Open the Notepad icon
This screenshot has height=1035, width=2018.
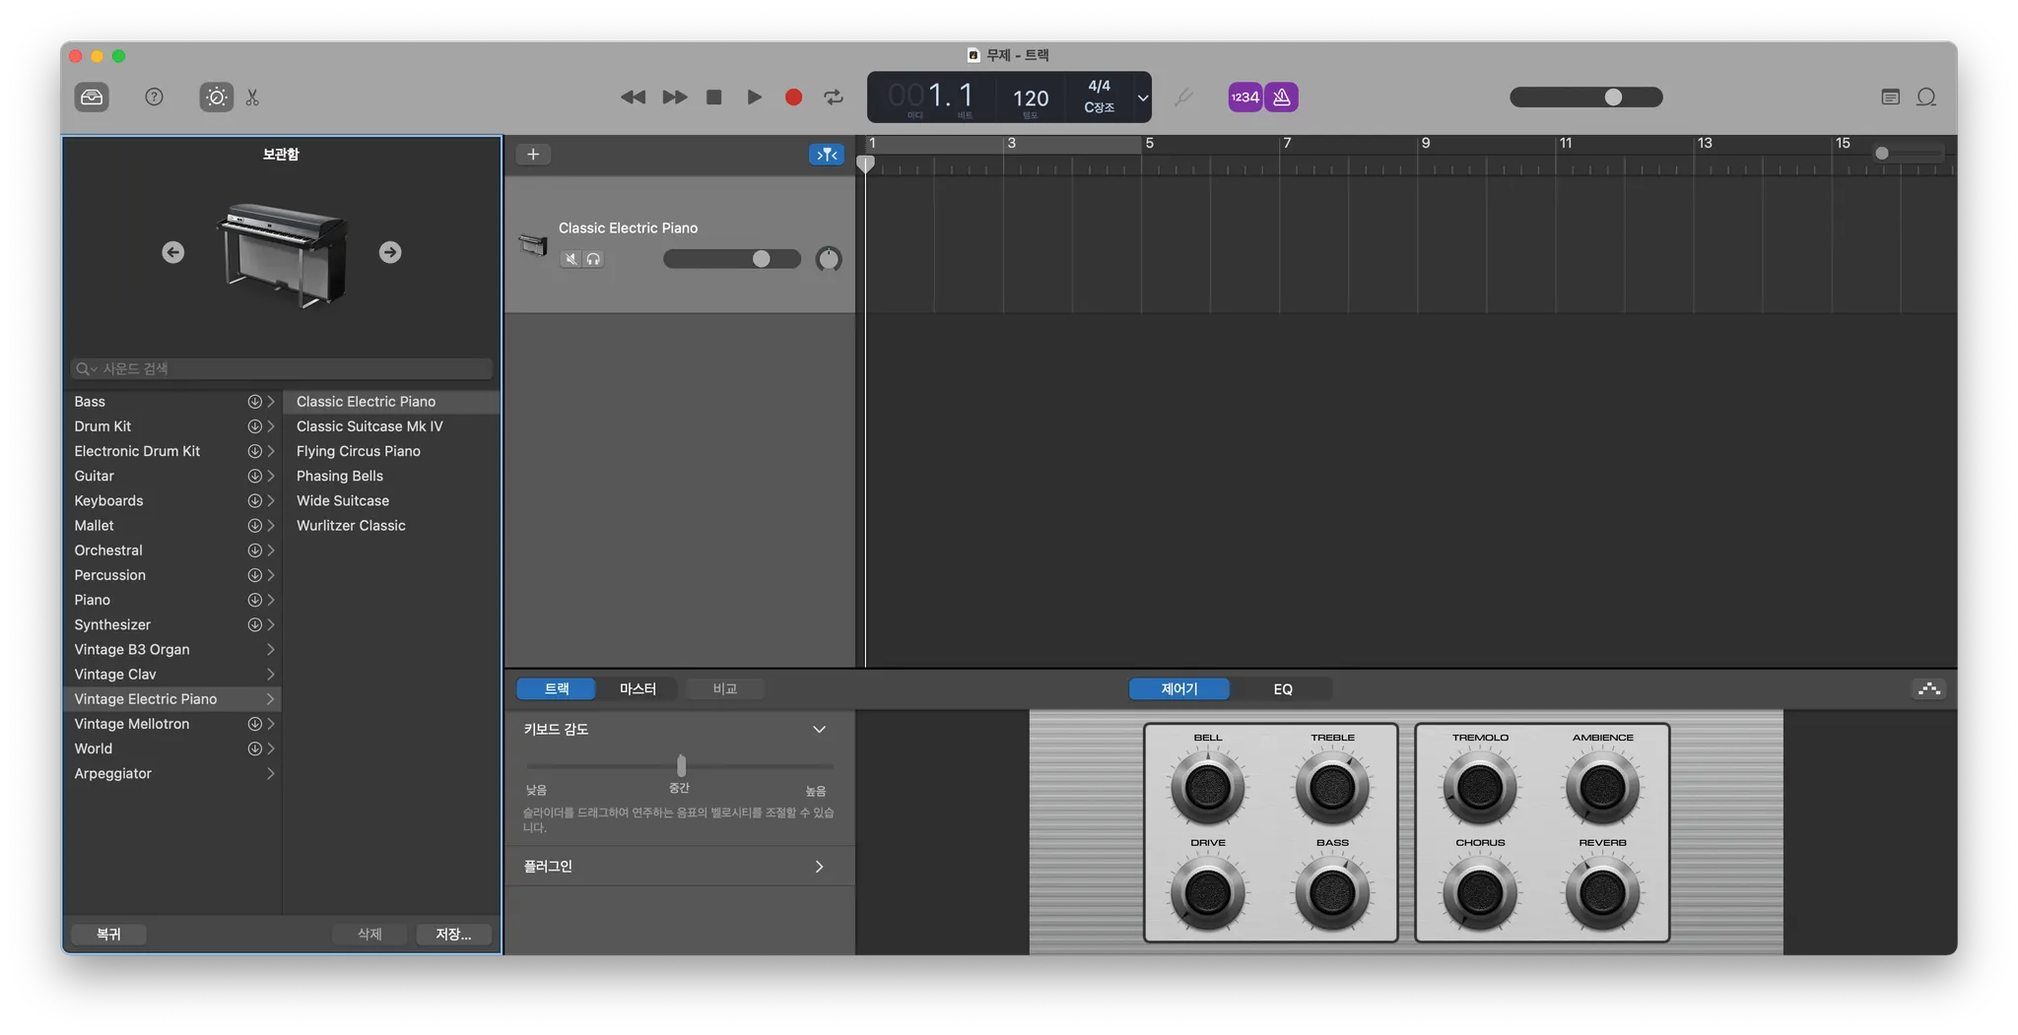1890,97
